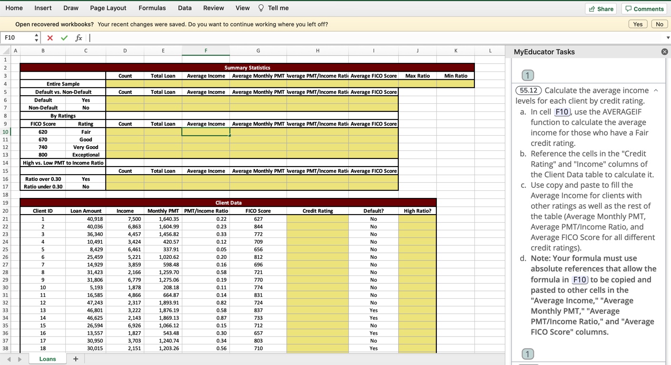Confirm entry with the green checkmark
Screen dimensions: 671x365
click(x=64, y=38)
